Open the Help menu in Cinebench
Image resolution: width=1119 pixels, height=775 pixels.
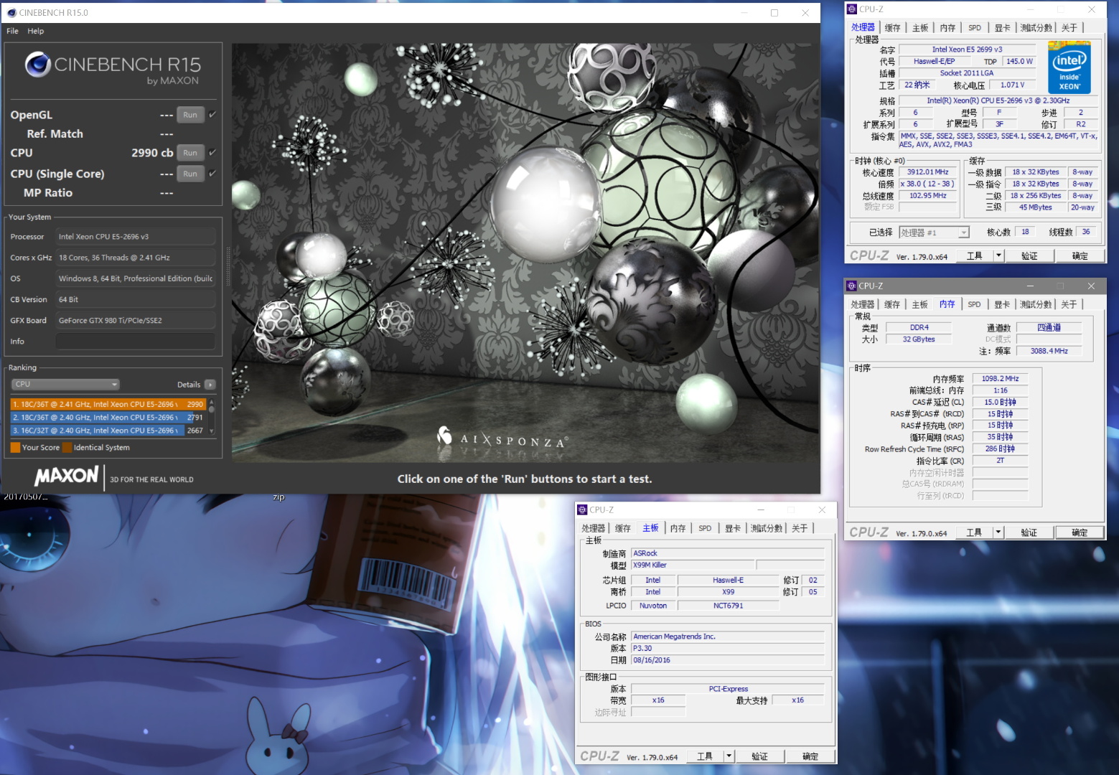(36, 31)
